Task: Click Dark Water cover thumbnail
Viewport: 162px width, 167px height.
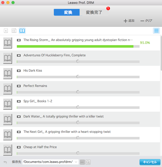Action: click(8, 119)
